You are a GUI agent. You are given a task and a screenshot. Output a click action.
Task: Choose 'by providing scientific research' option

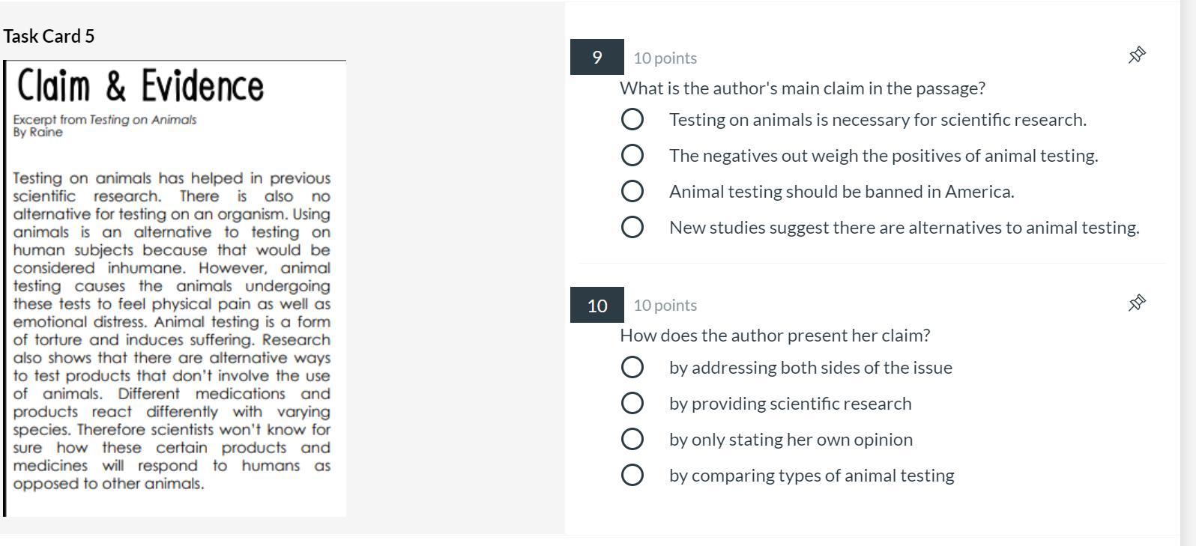(632, 403)
